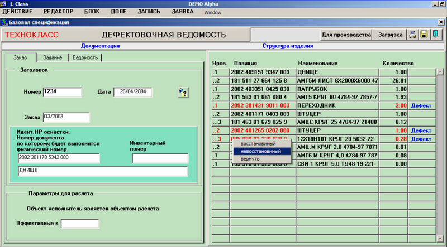The height and width of the screenshot is (247, 447).
Task: Click the table scrollbar down arrow
Action: tap(440, 239)
